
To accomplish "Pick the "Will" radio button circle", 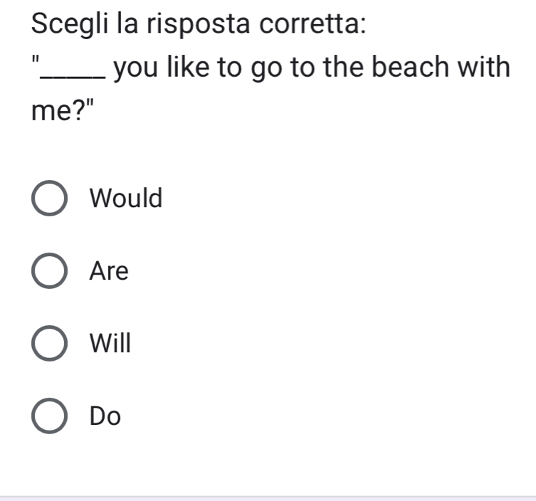I will point(51,344).
